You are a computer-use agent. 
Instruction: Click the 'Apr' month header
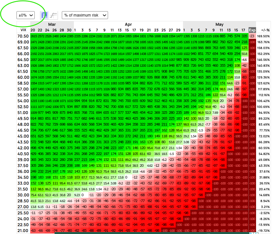coord(129,24)
